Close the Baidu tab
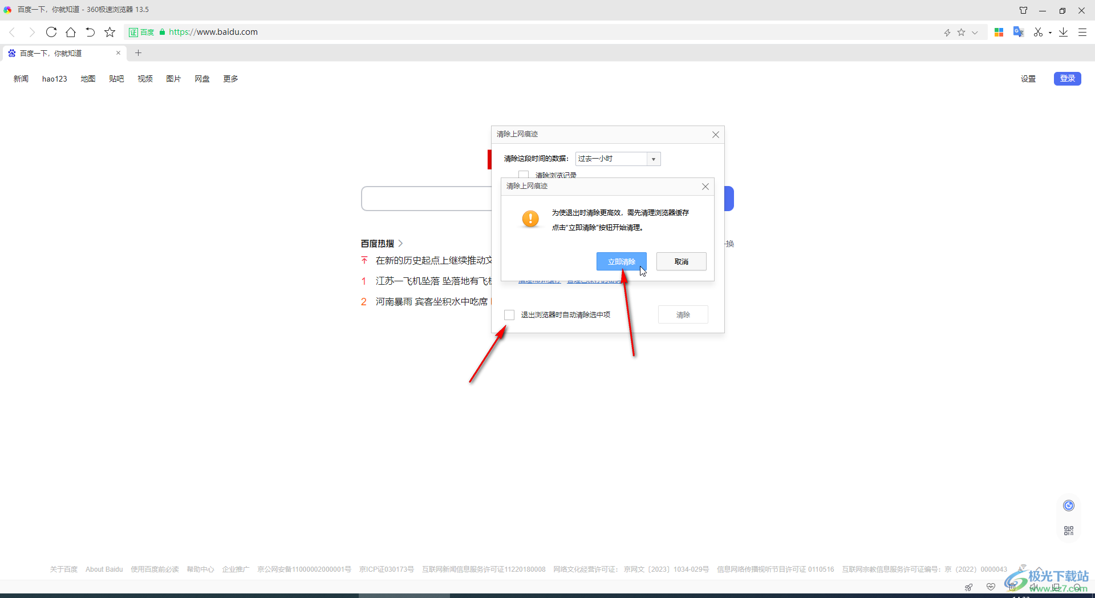Image resolution: width=1095 pixels, height=598 pixels. 119,52
